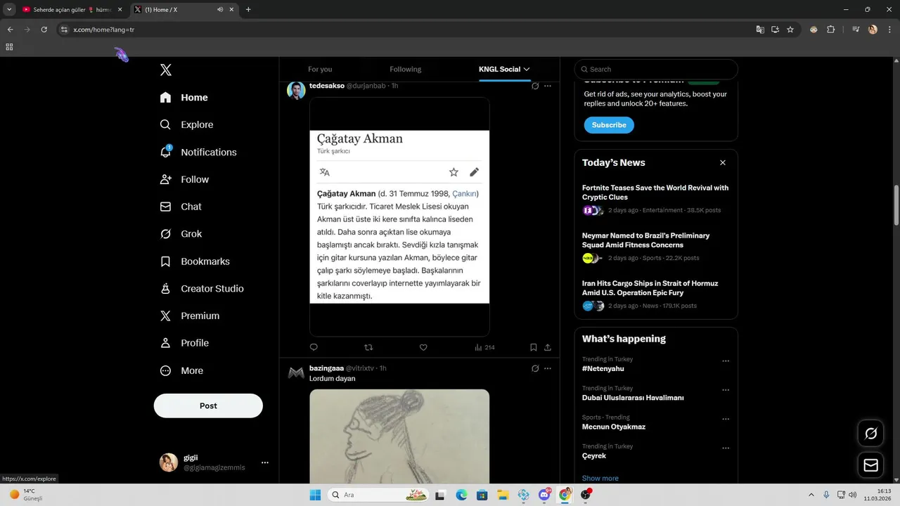
Task: Switch to the For you tab
Action: coord(320,69)
